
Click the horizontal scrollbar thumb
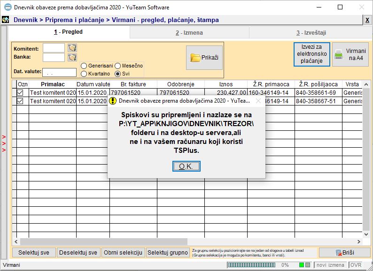click(x=104, y=242)
